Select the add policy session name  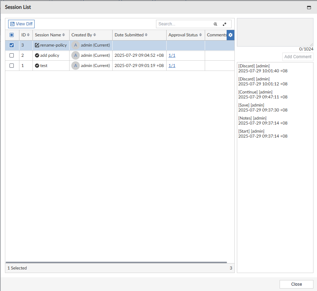click(49, 55)
